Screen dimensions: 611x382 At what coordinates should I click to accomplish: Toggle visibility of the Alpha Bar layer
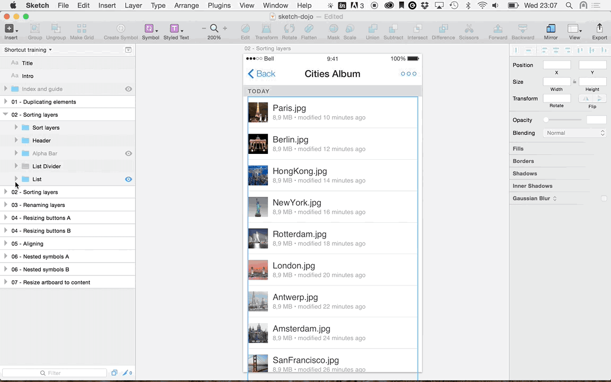click(128, 153)
